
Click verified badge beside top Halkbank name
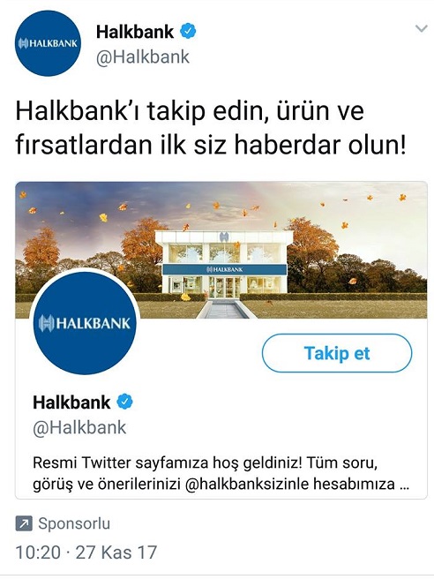(x=188, y=32)
